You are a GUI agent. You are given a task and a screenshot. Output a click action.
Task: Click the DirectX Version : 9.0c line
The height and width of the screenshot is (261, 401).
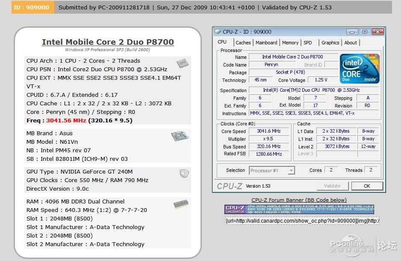point(58,189)
